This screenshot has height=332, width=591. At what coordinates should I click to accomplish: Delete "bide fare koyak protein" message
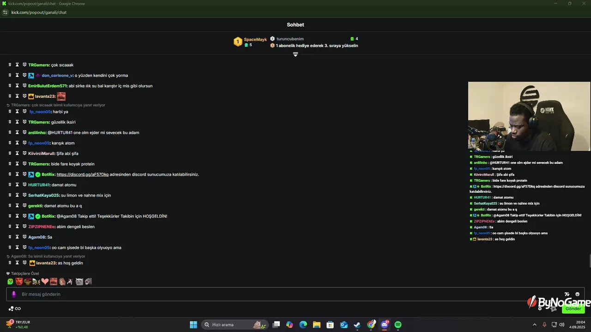tap(10, 164)
